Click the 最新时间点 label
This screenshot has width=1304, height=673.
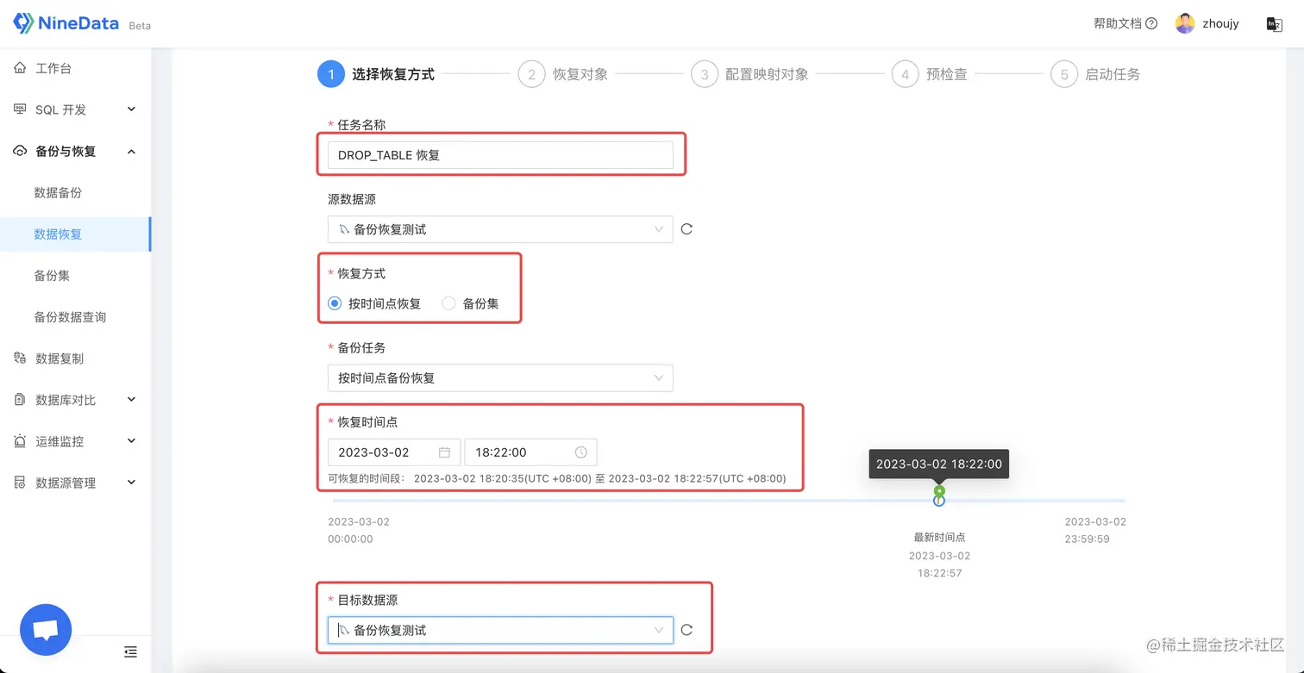pyautogui.click(x=939, y=537)
